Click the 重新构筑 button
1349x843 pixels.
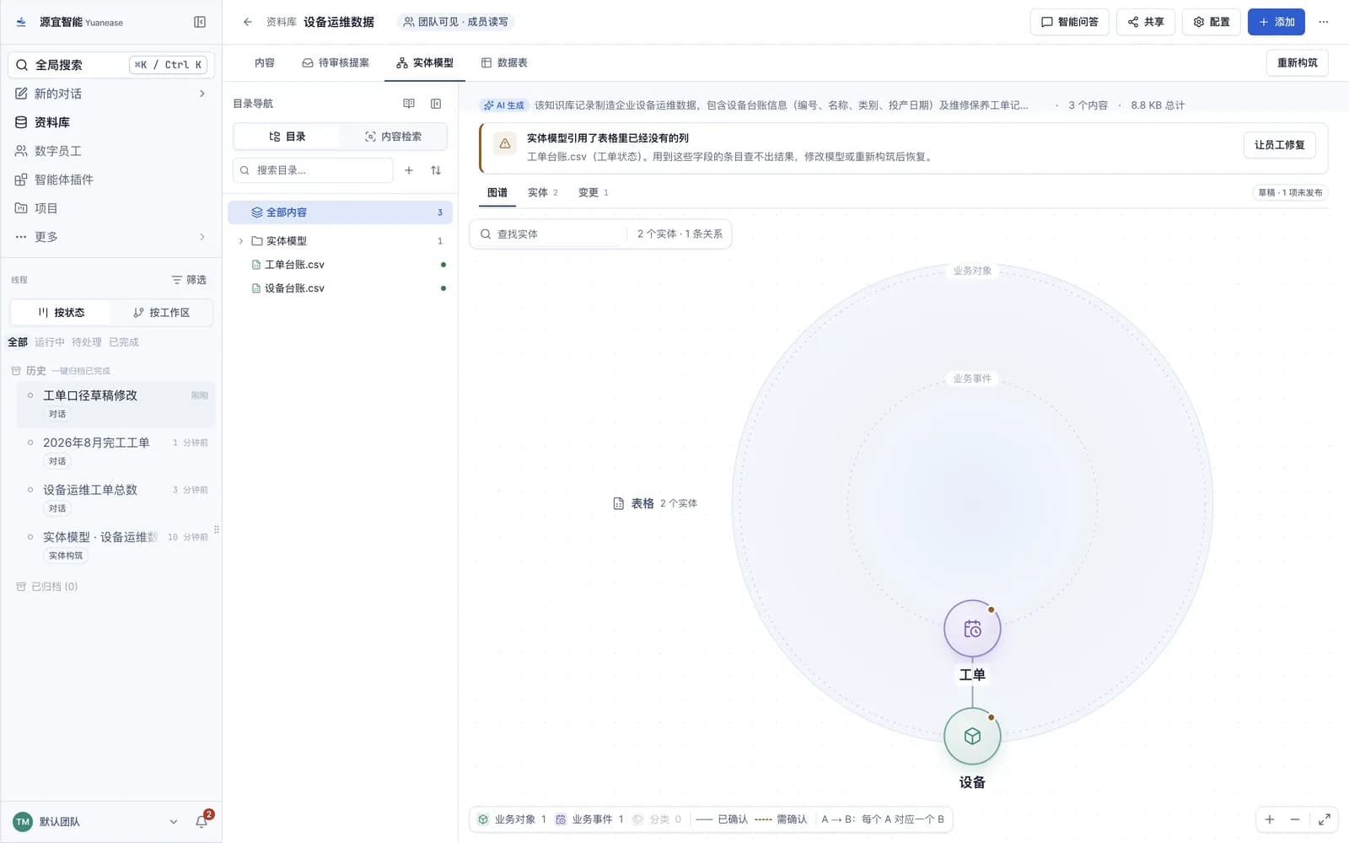pyautogui.click(x=1297, y=63)
